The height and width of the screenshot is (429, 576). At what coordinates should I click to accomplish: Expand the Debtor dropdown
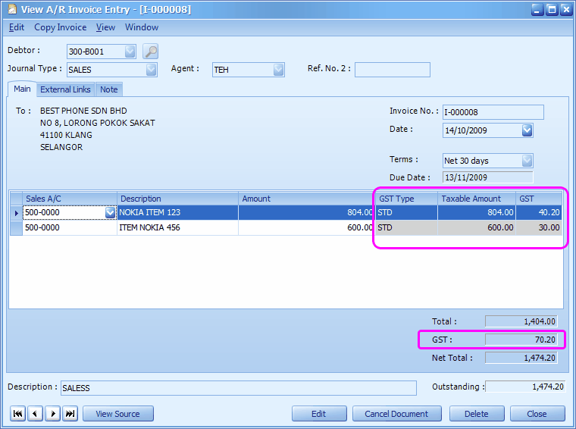coord(130,52)
